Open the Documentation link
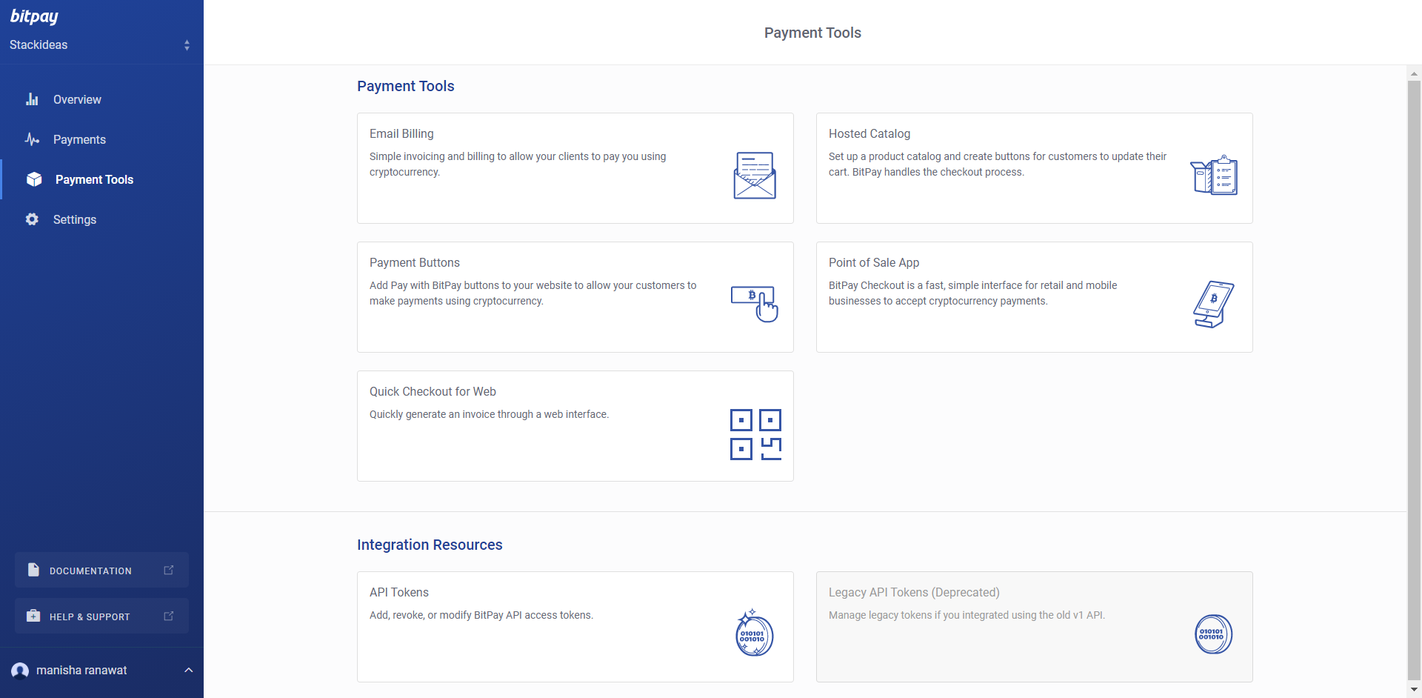This screenshot has width=1422, height=698. click(101, 570)
